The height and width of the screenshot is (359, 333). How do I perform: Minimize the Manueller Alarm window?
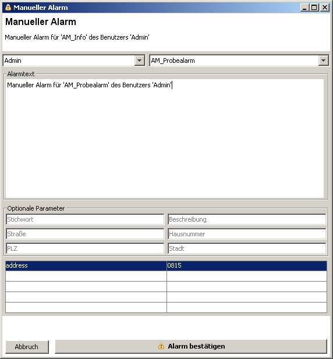(304, 8)
